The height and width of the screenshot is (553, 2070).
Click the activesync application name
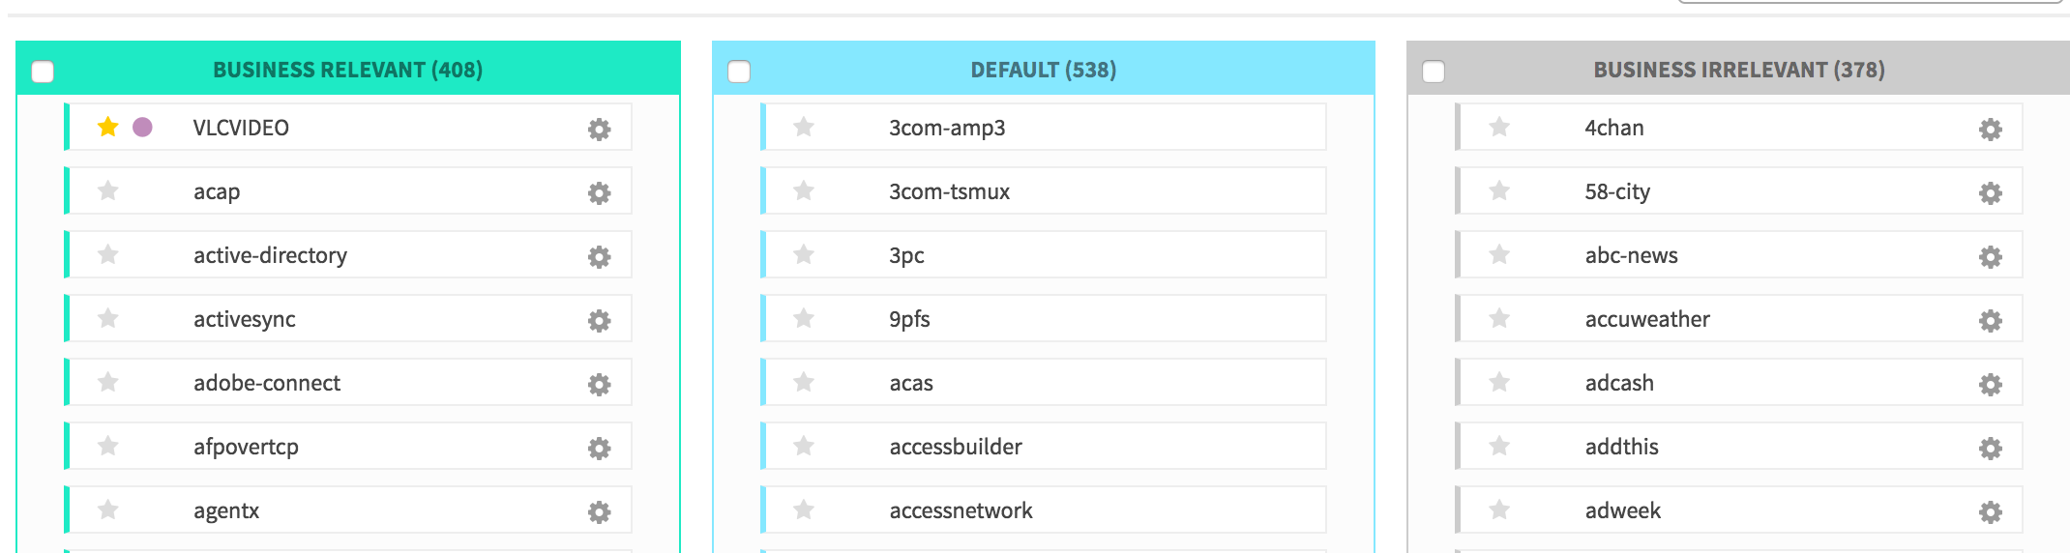click(x=244, y=319)
